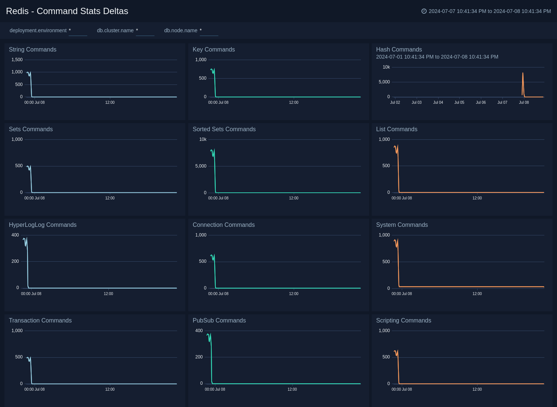This screenshot has width=557, height=407.
Task: Select the Hash Commands panel title
Action: [x=399, y=50]
